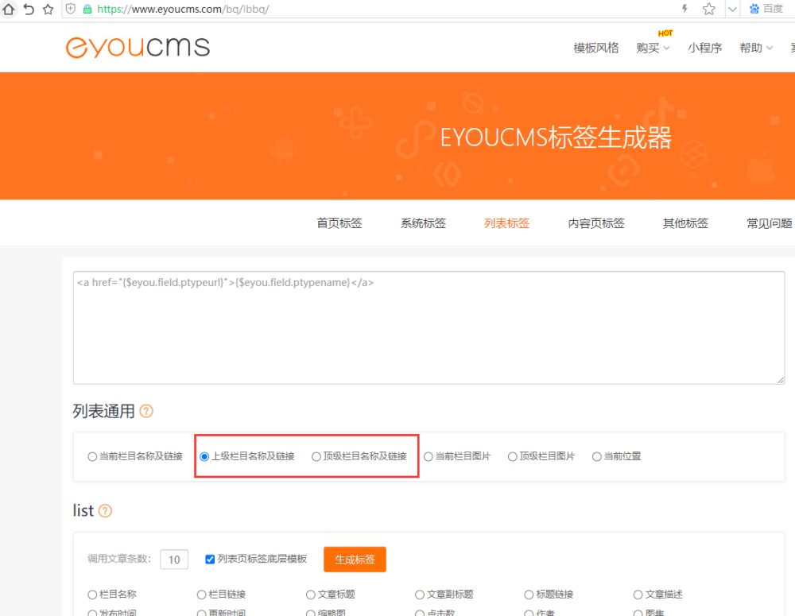Select the 文章副标题 radio button
The width and height of the screenshot is (795, 616).
coord(420,595)
